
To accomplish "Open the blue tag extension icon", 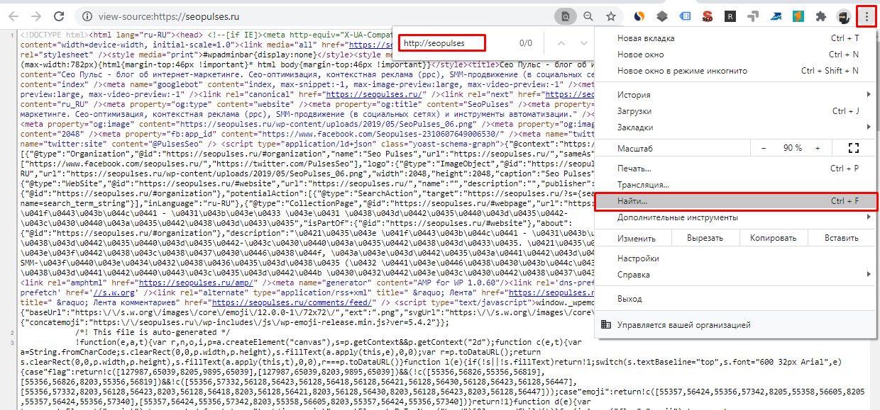I will point(684,16).
